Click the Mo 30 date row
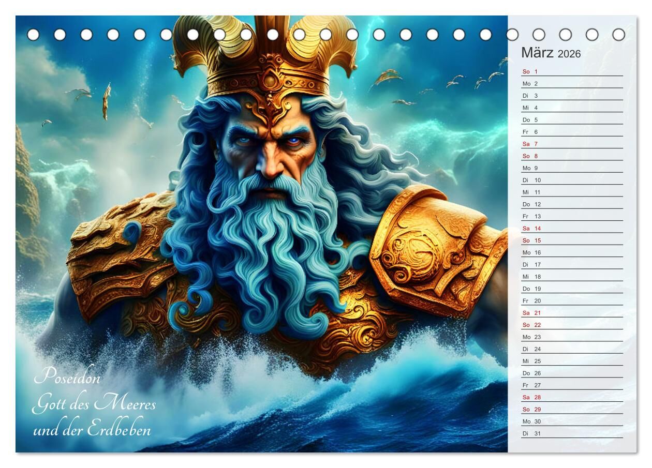Image resolution: width=652 pixels, height=468 pixels. (x=571, y=421)
